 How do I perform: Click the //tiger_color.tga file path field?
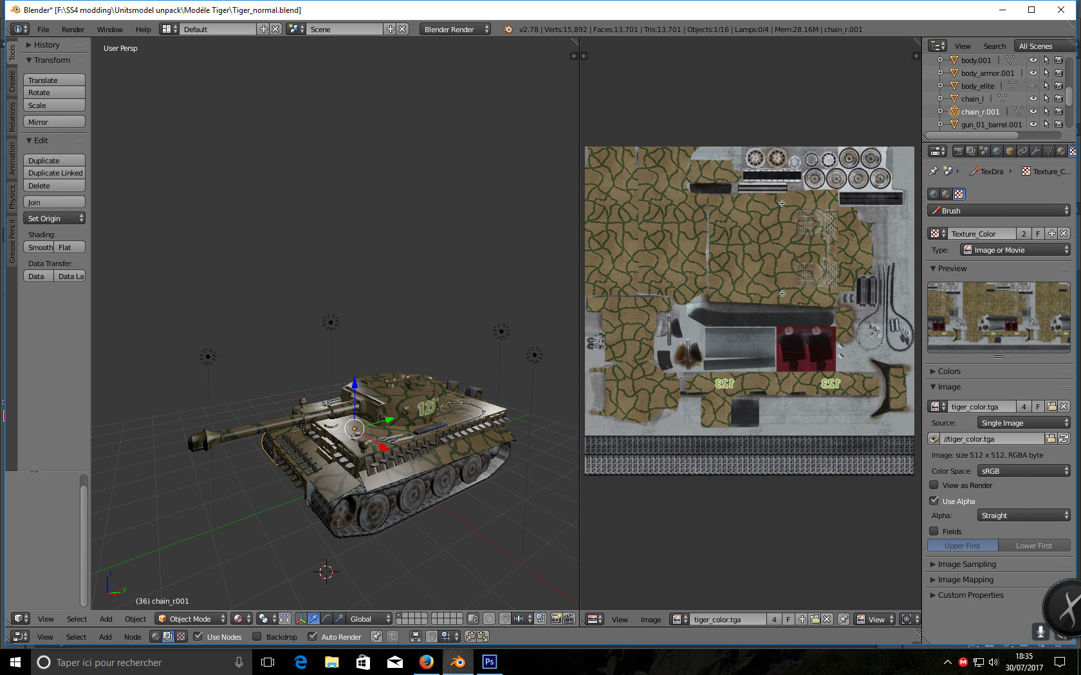click(x=991, y=438)
